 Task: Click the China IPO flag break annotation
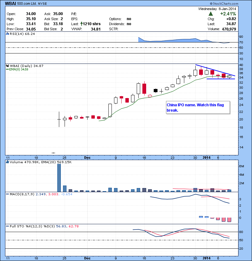pos(198,108)
